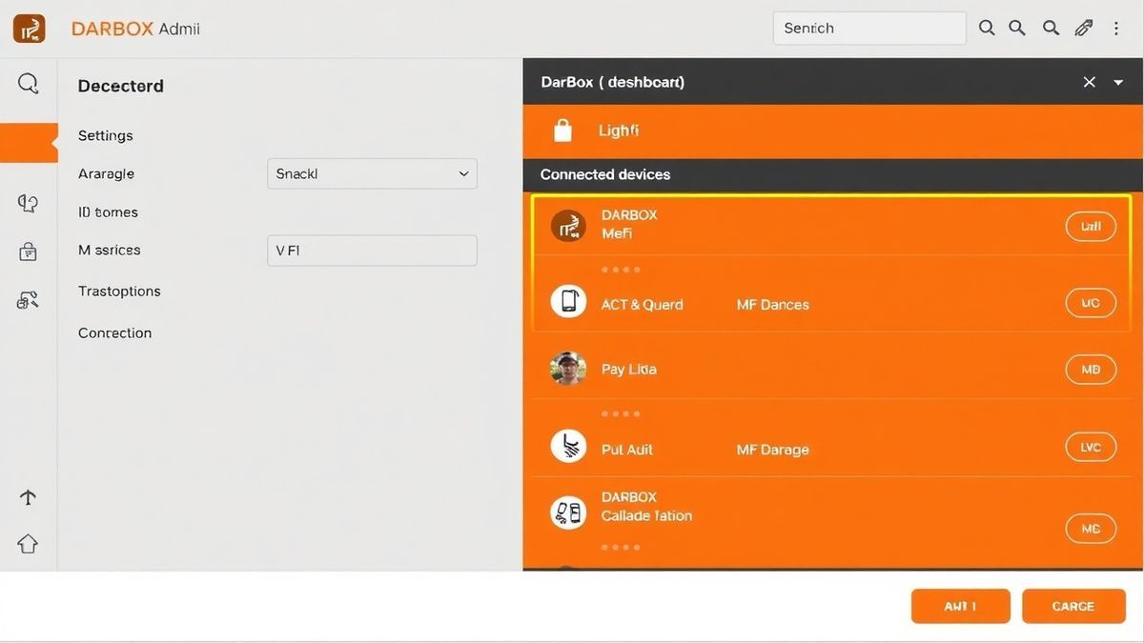
Task: Select Trastoptions menu entry
Action: (x=119, y=291)
